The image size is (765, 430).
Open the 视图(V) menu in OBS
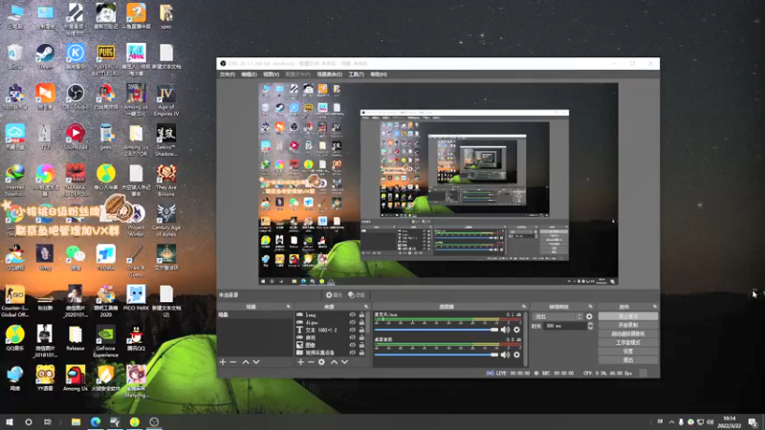(271, 75)
